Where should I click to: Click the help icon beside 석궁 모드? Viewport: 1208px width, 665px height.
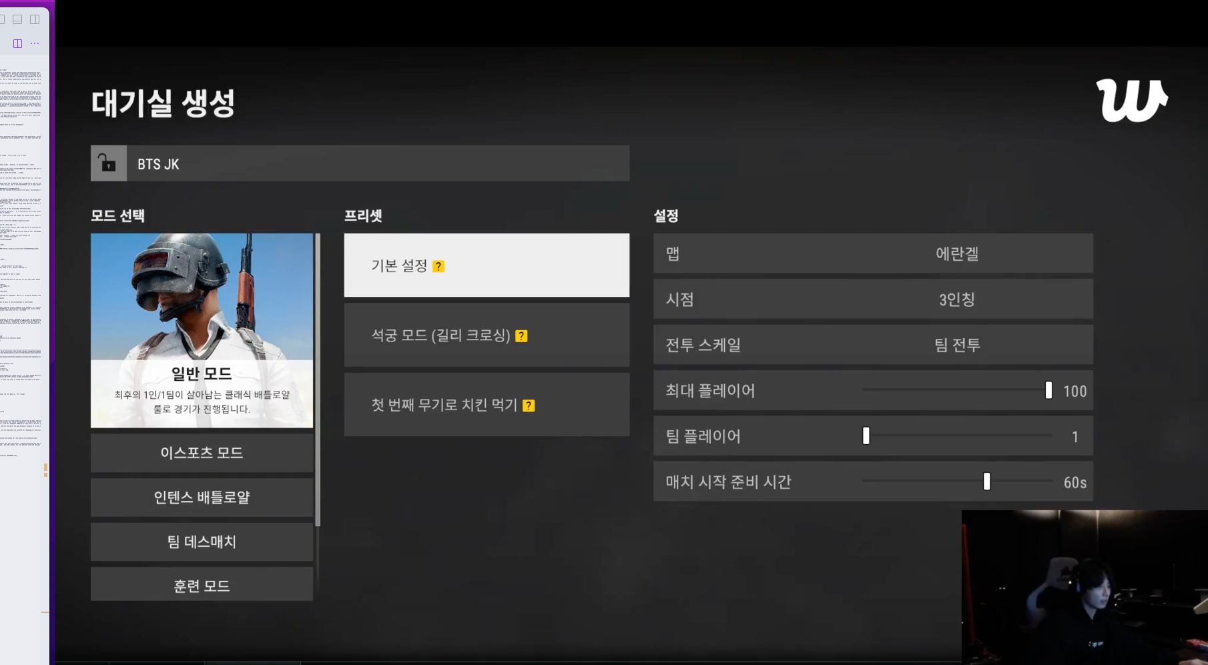(522, 336)
